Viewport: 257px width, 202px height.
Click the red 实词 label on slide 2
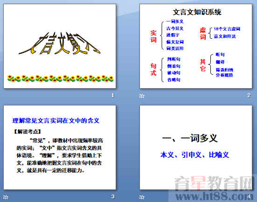153,36
